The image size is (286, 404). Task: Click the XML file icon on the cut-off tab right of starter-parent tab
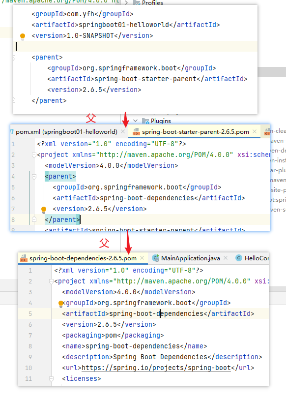(x=267, y=132)
